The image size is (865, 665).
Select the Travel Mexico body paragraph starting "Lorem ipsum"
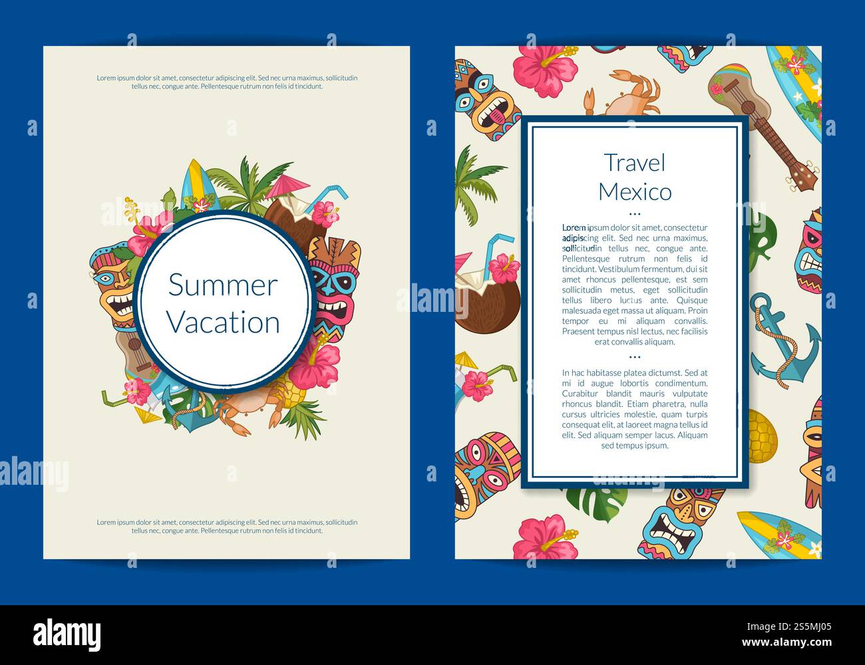click(635, 285)
